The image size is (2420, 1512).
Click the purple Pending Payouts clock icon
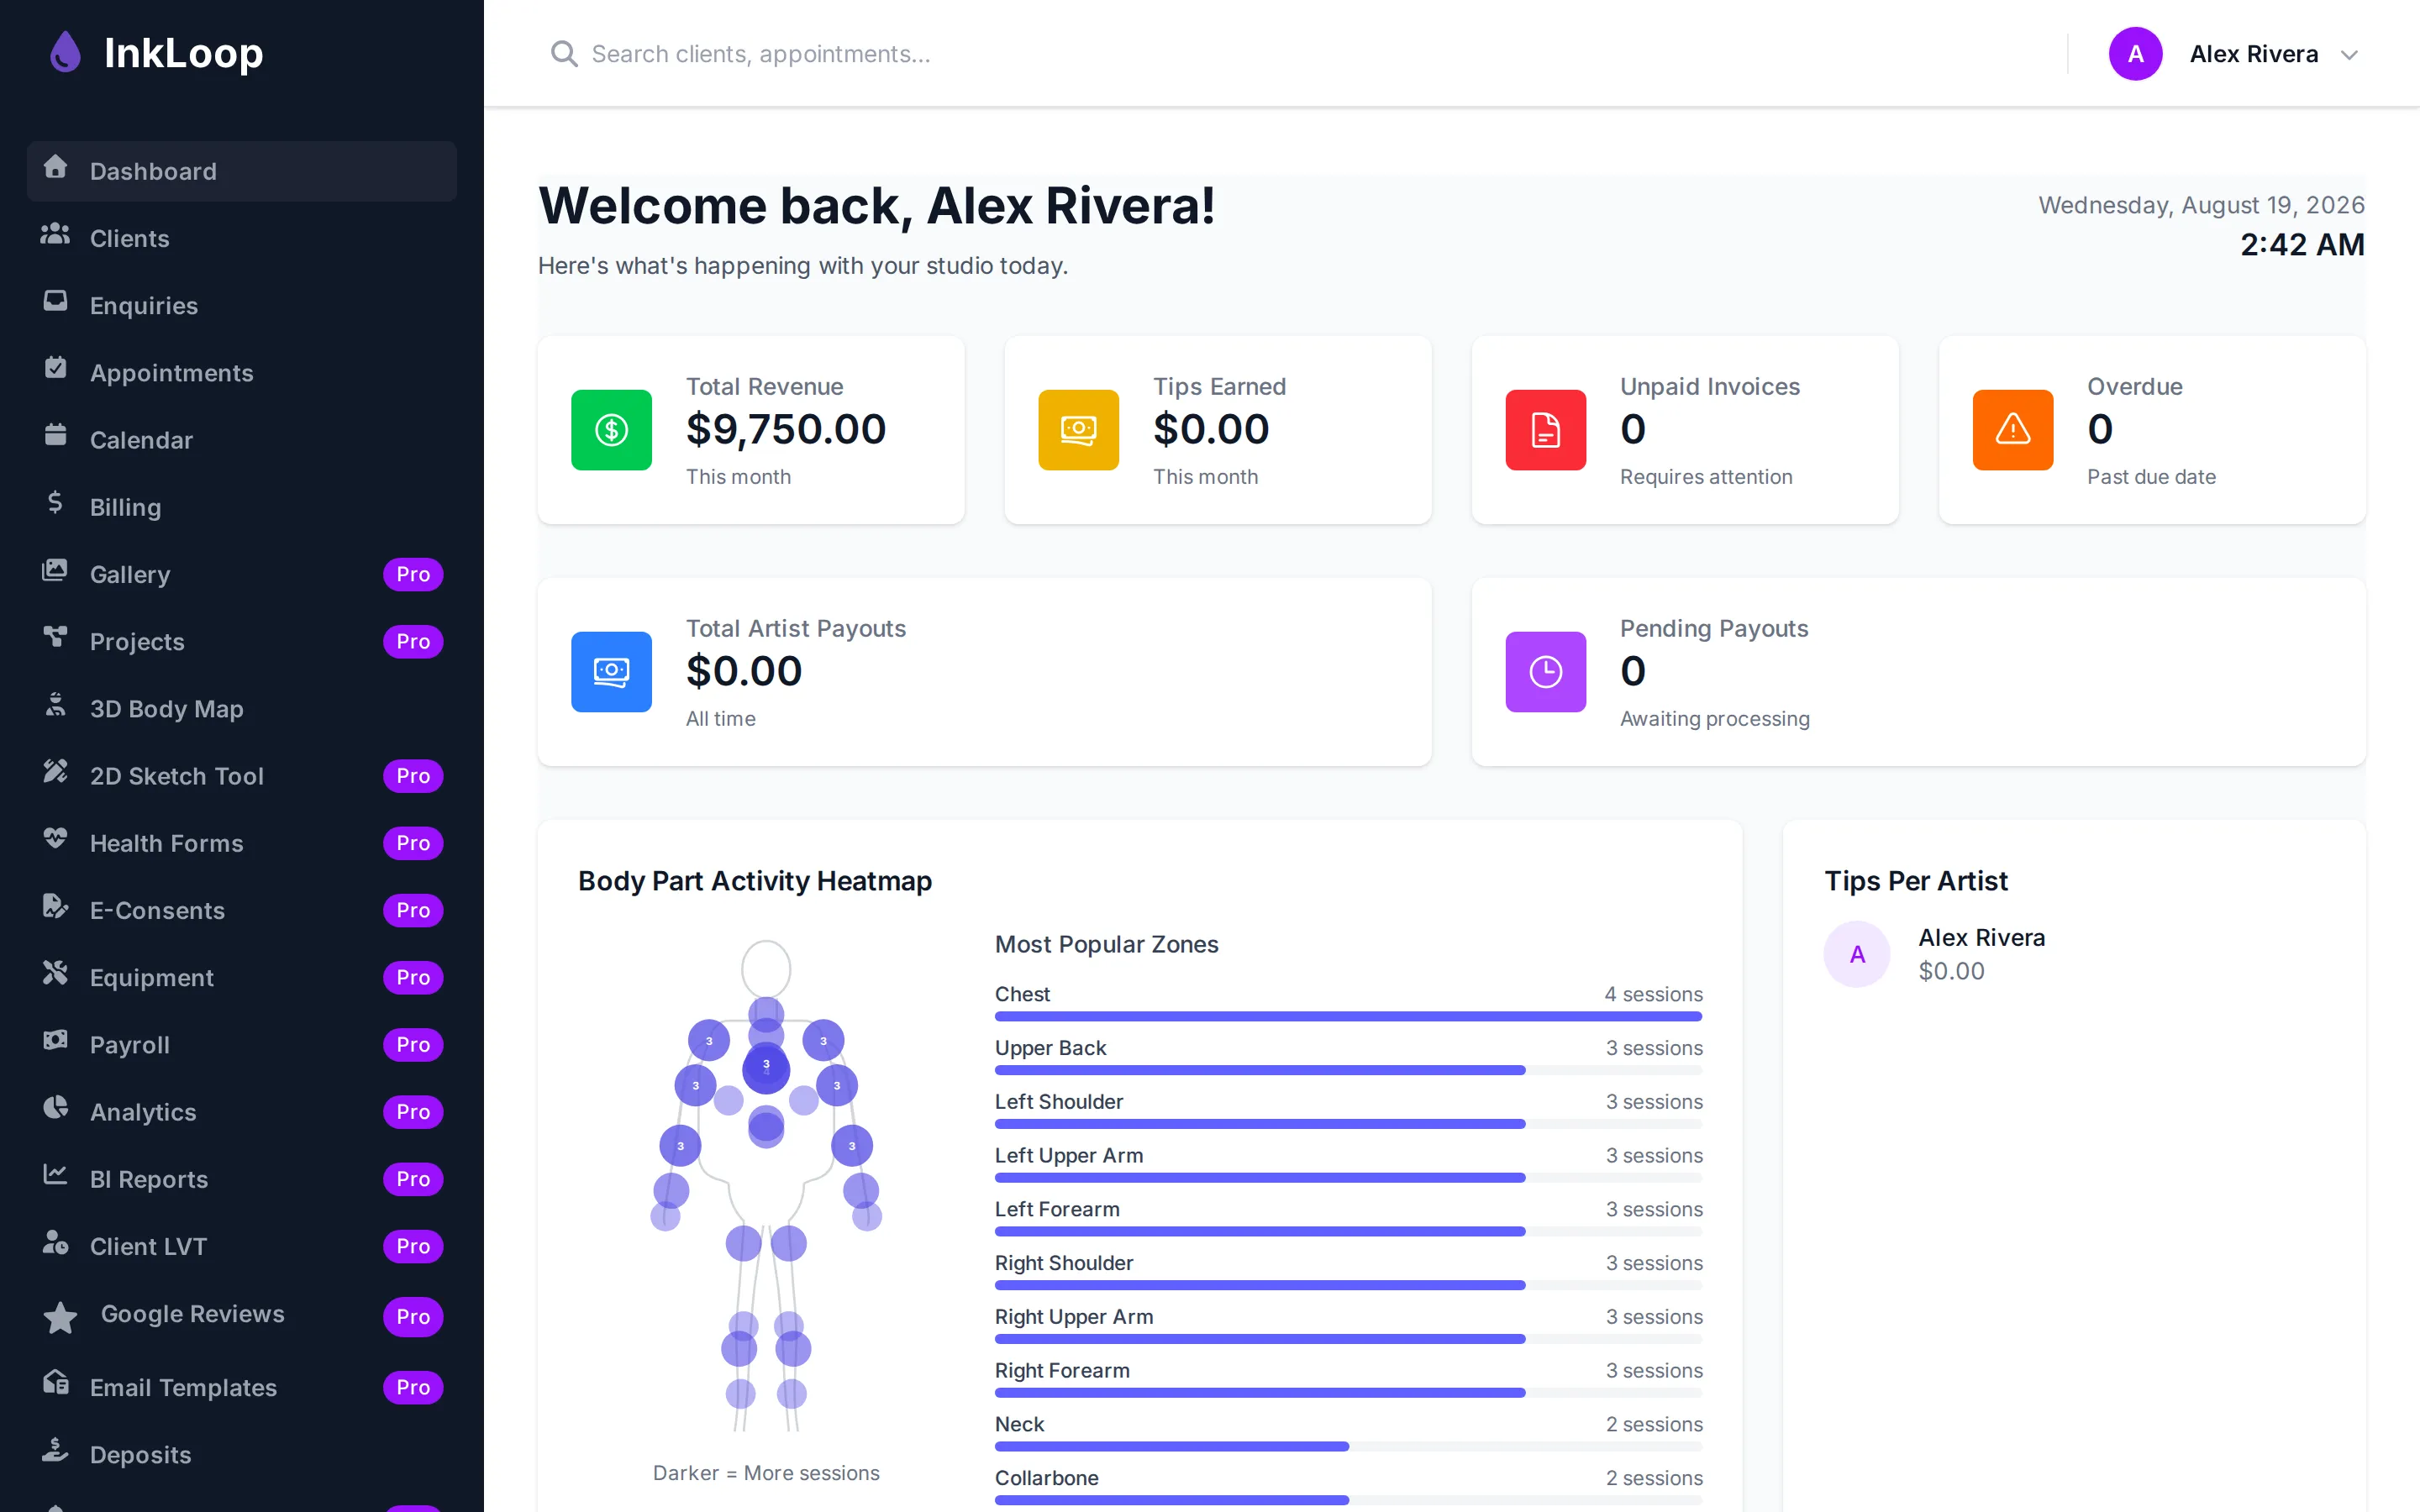point(1545,672)
